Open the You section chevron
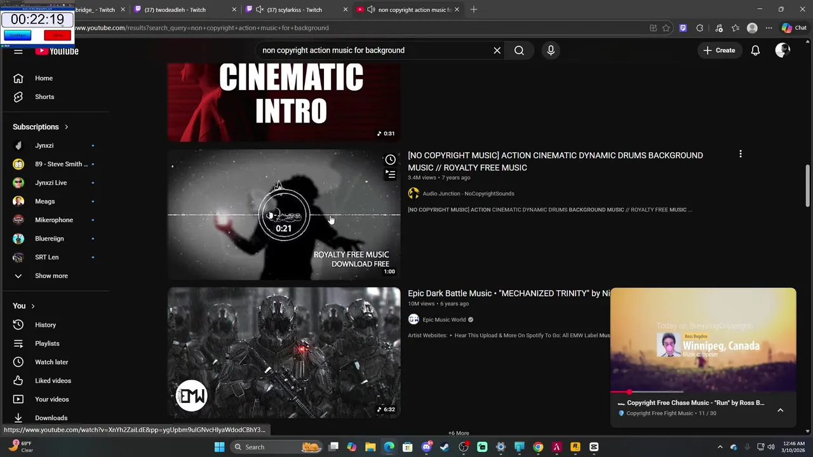Image resolution: width=813 pixels, height=457 pixels. pyautogui.click(x=33, y=306)
